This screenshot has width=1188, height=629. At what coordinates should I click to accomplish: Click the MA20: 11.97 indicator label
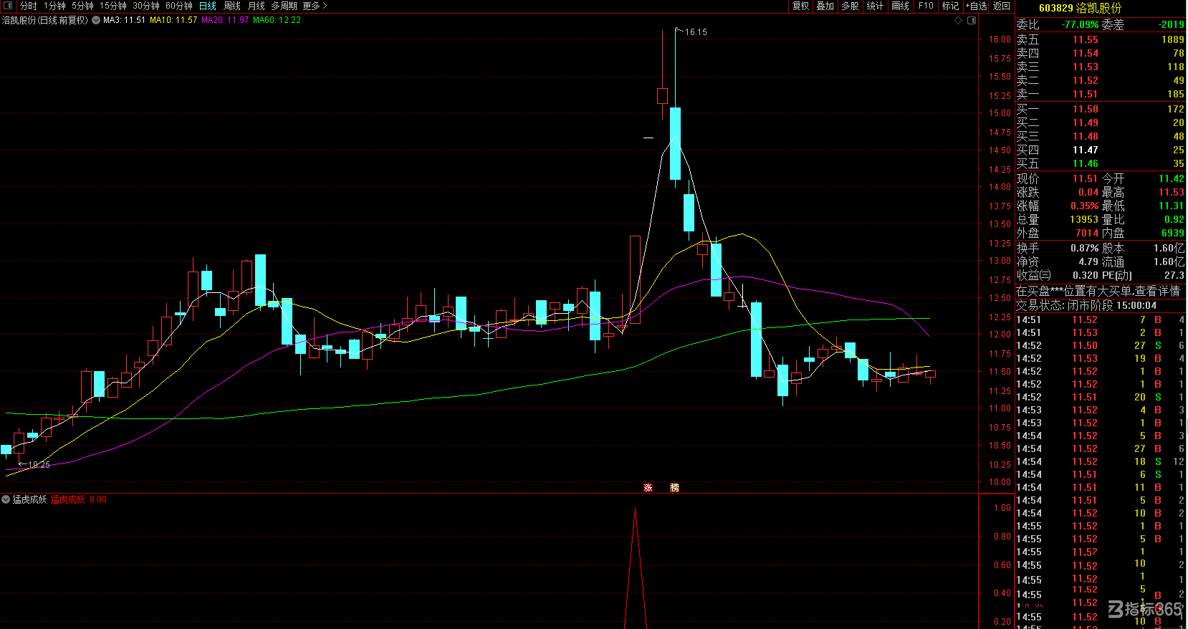click(x=225, y=20)
